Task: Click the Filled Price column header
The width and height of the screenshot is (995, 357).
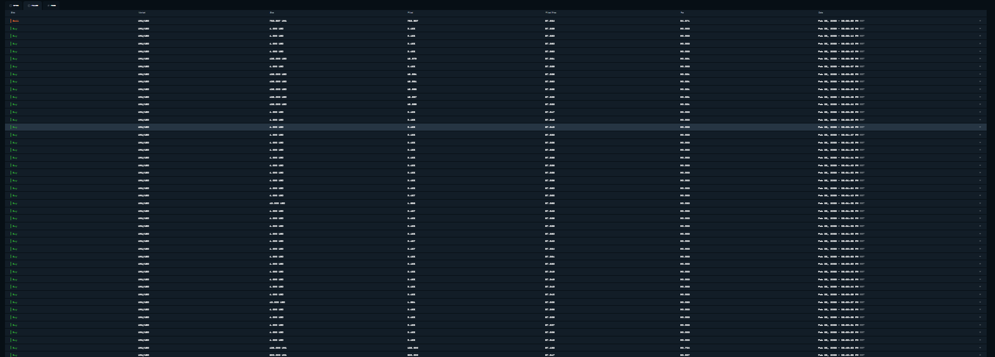Action: [551, 12]
